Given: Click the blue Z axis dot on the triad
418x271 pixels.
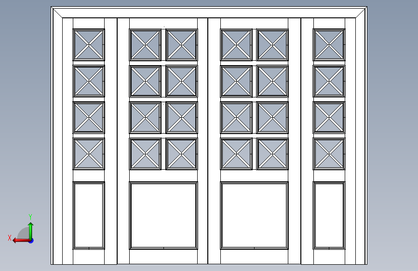Looking at the screenshot, I should coord(31,241).
